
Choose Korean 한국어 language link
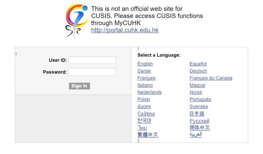tap(144, 120)
